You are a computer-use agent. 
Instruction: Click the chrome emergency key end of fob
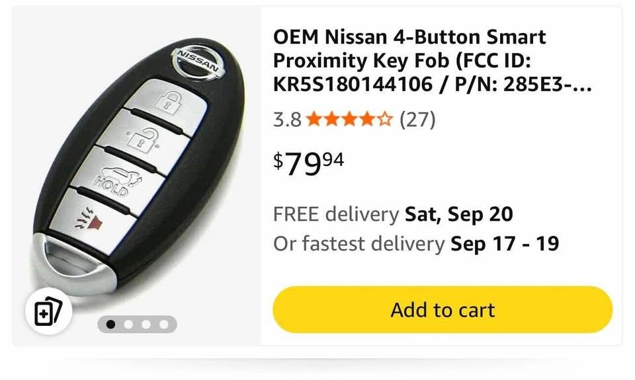pyautogui.click(x=63, y=264)
